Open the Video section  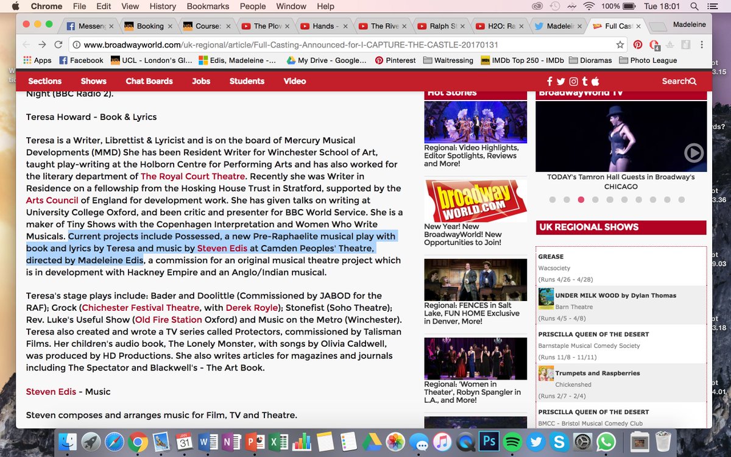(295, 81)
